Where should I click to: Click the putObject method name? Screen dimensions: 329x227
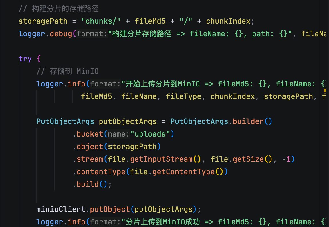[110, 209]
